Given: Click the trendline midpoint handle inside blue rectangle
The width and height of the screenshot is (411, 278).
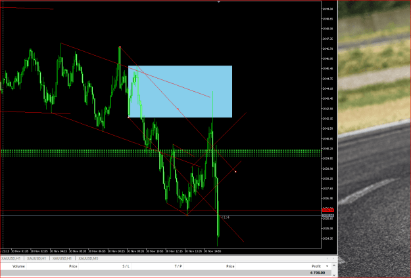Looking at the screenshot, I should pos(178,109).
